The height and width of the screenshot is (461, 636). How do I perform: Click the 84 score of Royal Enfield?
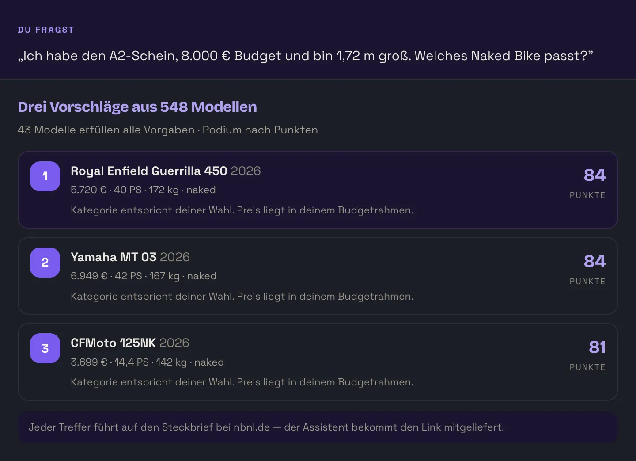594,175
